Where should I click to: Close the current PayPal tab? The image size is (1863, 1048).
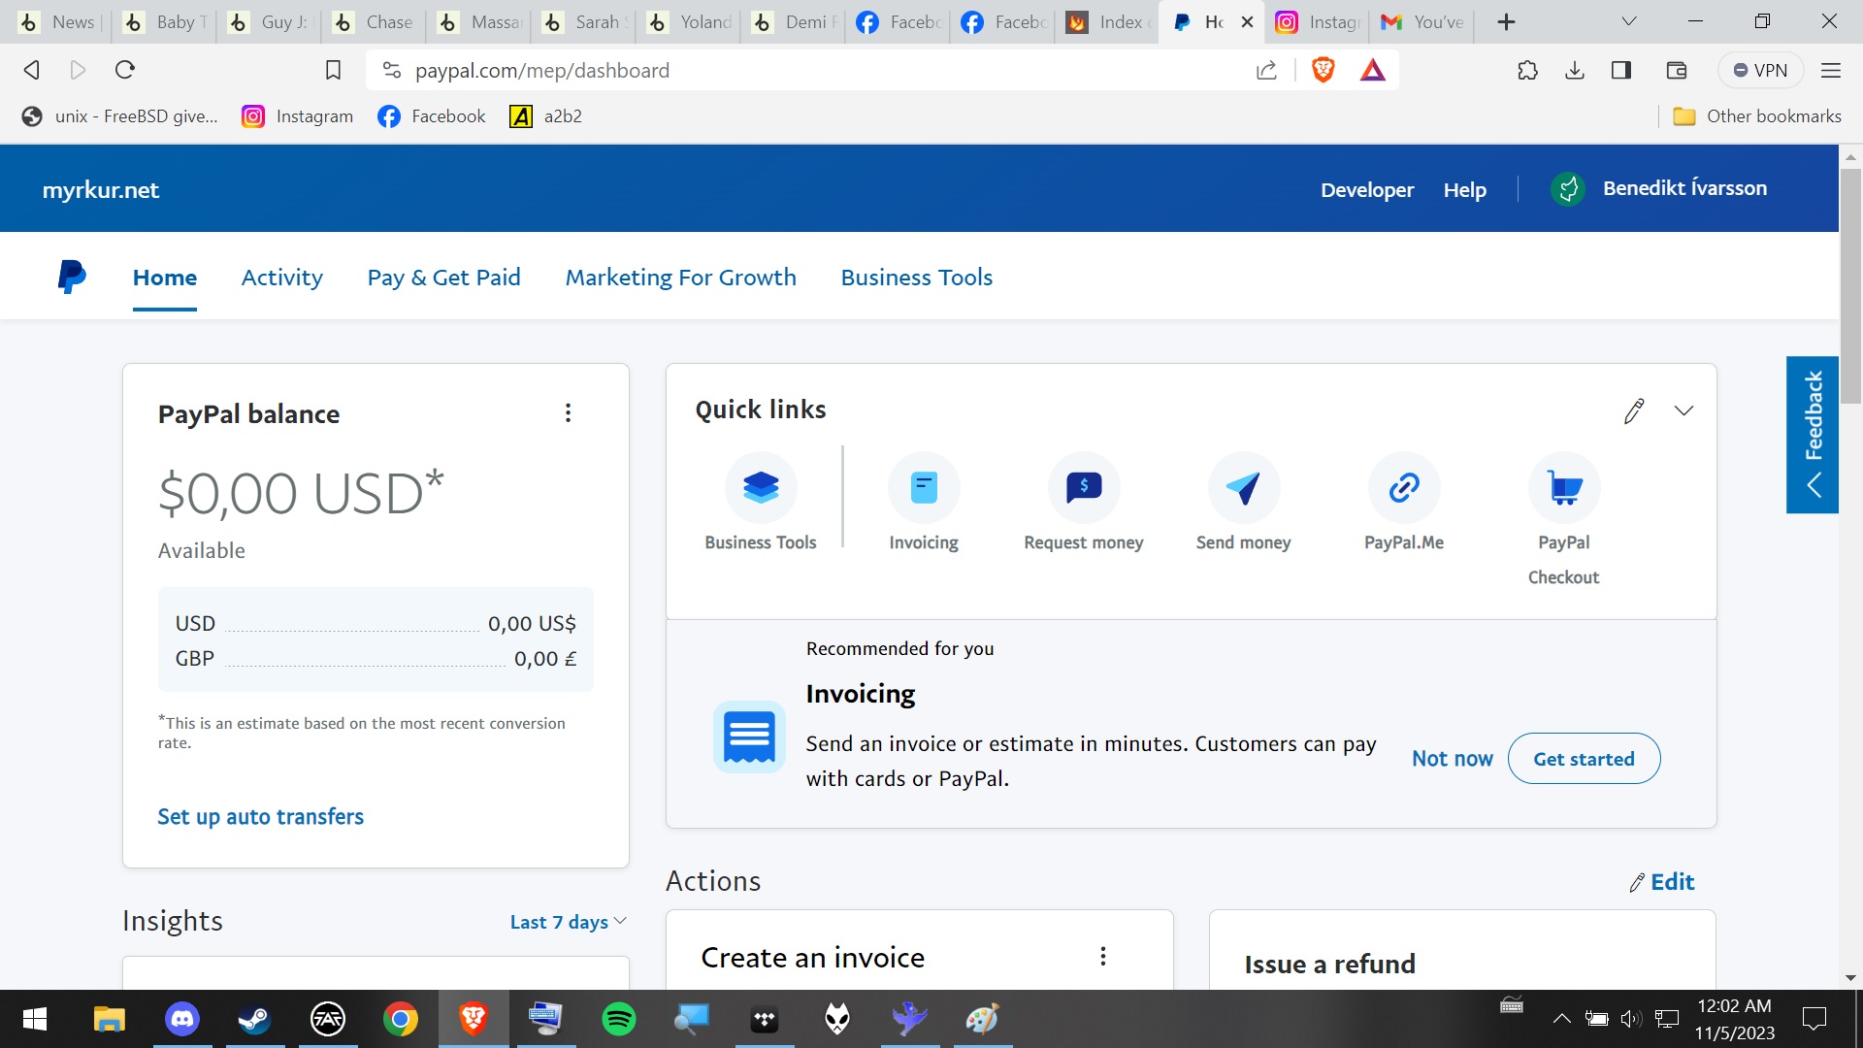pos(1247,21)
